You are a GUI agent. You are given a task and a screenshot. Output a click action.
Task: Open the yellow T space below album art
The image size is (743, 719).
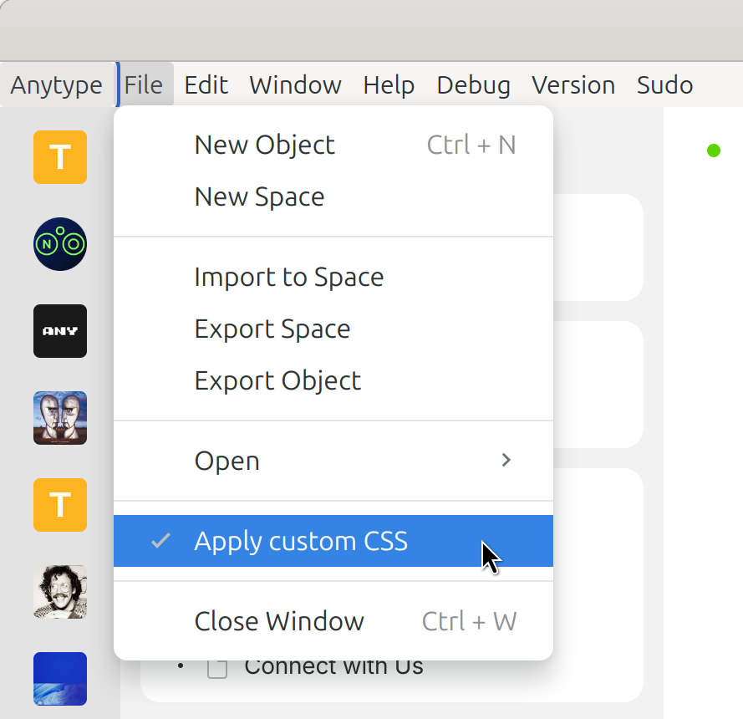(x=60, y=505)
